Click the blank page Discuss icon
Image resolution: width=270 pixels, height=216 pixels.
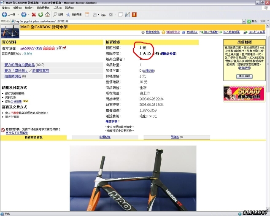point(121,15)
